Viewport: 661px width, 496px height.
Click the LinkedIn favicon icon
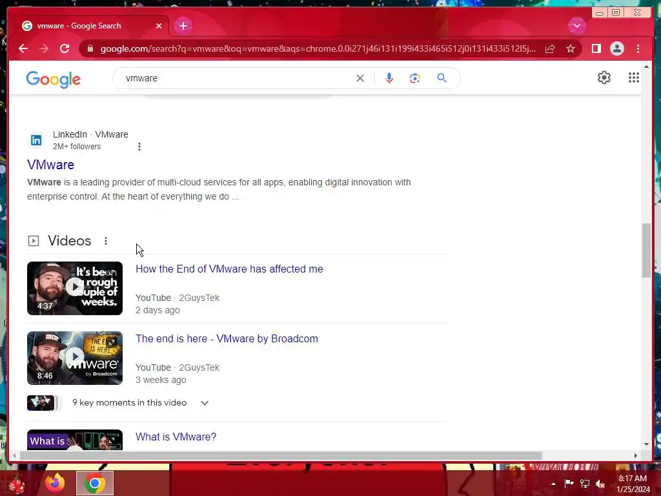tap(36, 140)
